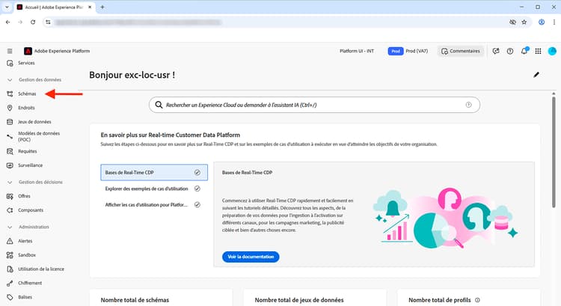This screenshot has height=306, width=561.
Task: Collapse the Gestion des décisions section
Action: pyautogui.click(x=10, y=182)
